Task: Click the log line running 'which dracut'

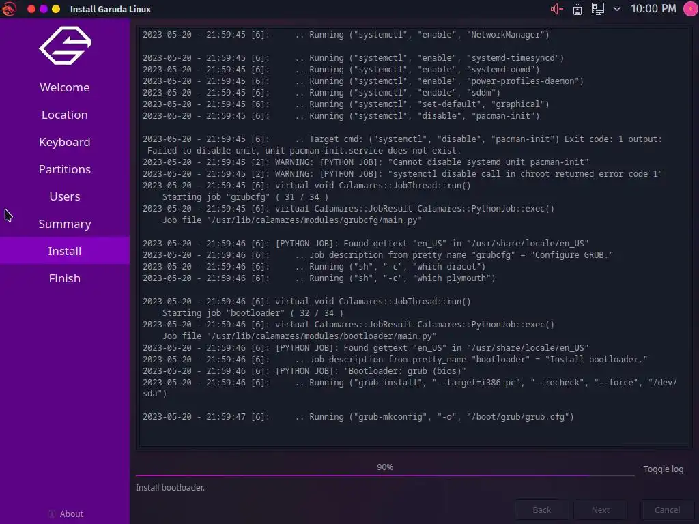Action: (314, 267)
